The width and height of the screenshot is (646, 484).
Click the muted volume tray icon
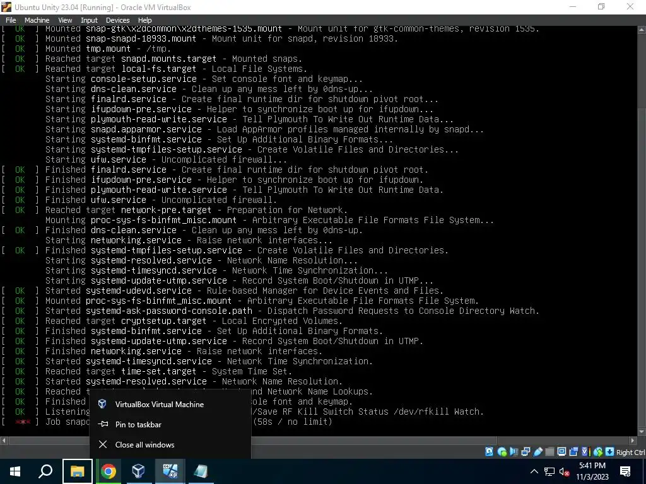tap(565, 471)
